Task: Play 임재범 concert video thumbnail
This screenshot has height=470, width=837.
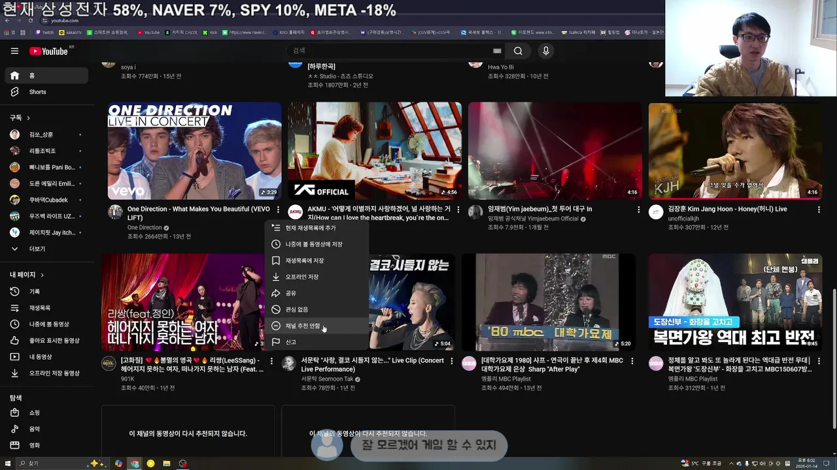Action: 555,151
